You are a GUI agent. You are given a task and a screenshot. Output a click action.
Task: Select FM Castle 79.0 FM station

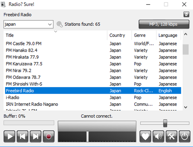pyautogui.click(x=93, y=43)
